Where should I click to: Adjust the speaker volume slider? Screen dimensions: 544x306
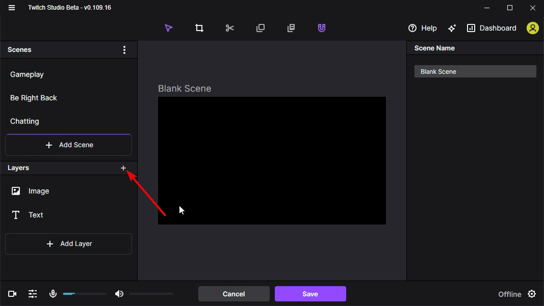click(x=151, y=294)
